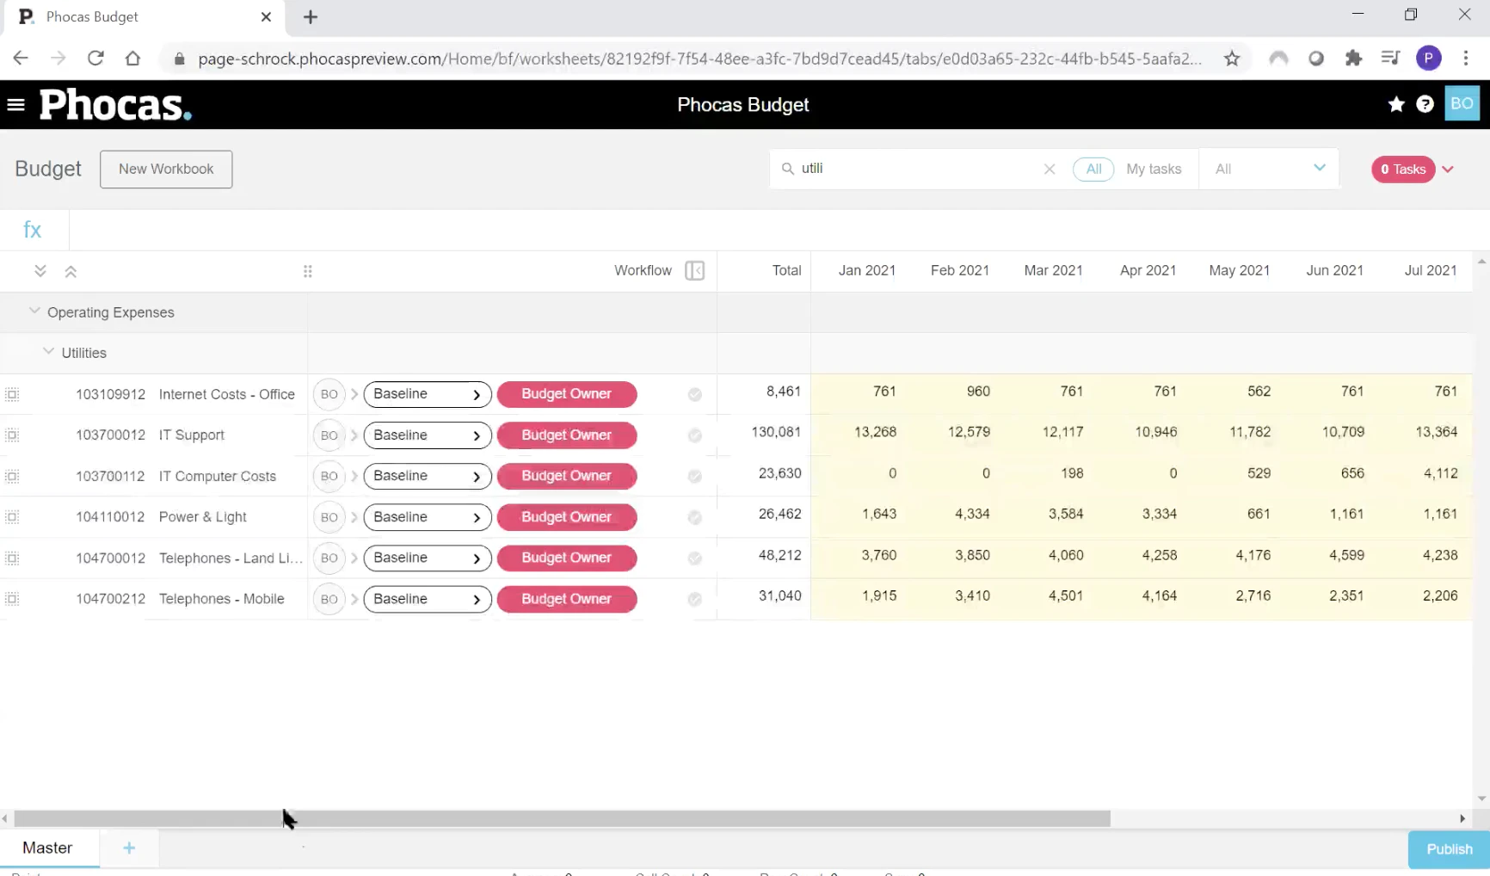Reload the browser page

[95, 59]
